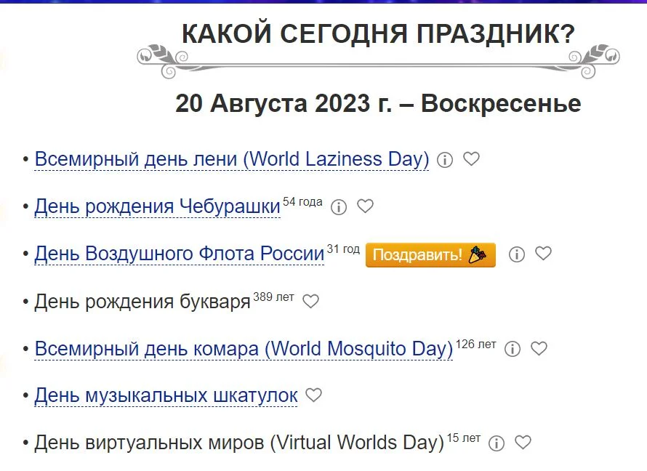Image resolution: width=647 pixels, height=471 pixels.
Task: Open info icon for День Воздушного Флота России
Action: point(516,254)
